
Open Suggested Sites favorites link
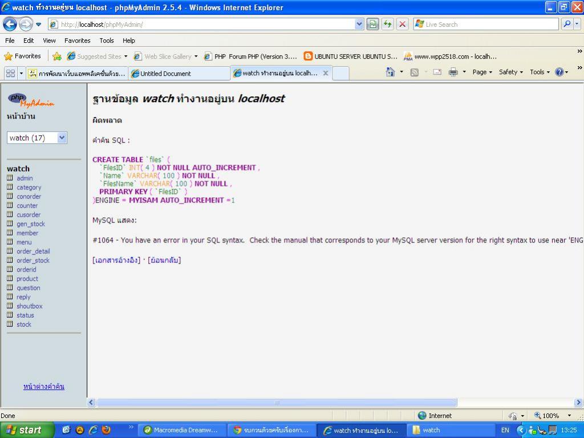[97, 56]
